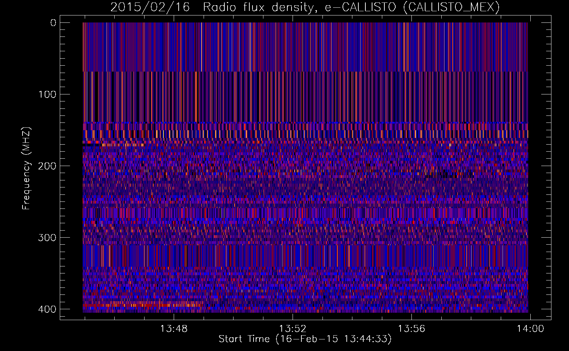Click the frequency tick label "400"
This screenshot has width=569, height=351.
(47, 309)
